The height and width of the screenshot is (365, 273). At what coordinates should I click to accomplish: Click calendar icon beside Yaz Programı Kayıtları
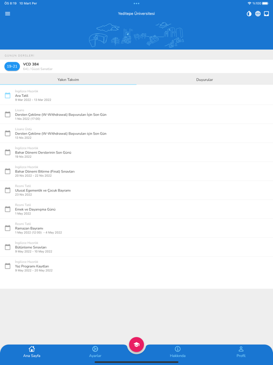point(8,266)
